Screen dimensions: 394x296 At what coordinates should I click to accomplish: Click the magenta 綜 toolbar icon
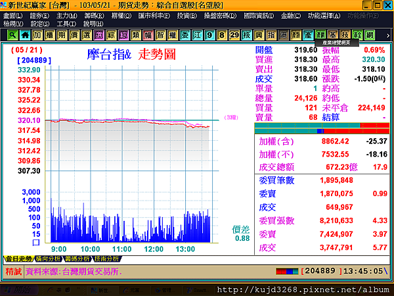pos(123,35)
